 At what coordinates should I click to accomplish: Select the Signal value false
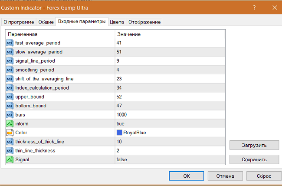point(121,159)
